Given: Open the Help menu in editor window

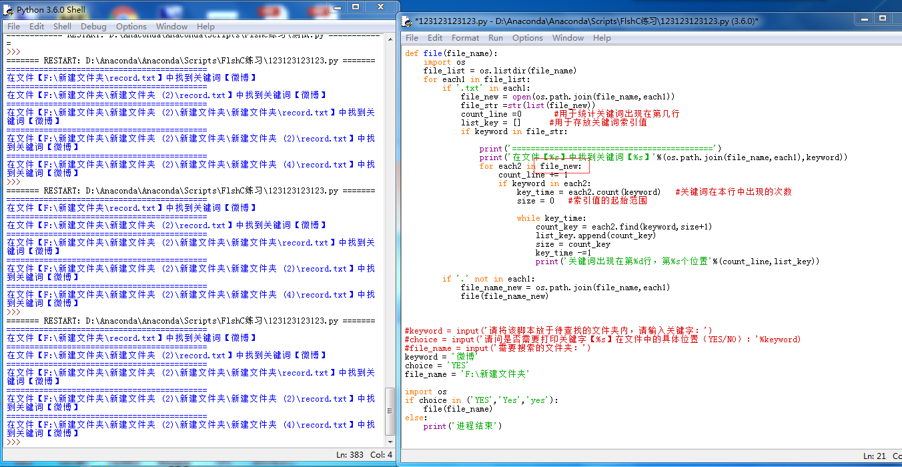Looking at the screenshot, I should coord(602,38).
